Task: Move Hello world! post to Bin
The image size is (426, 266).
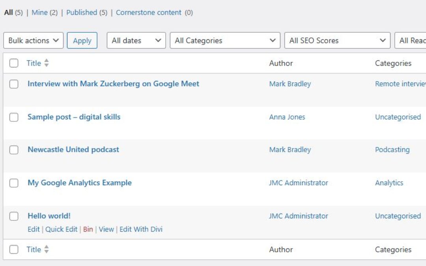Action: (x=88, y=229)
